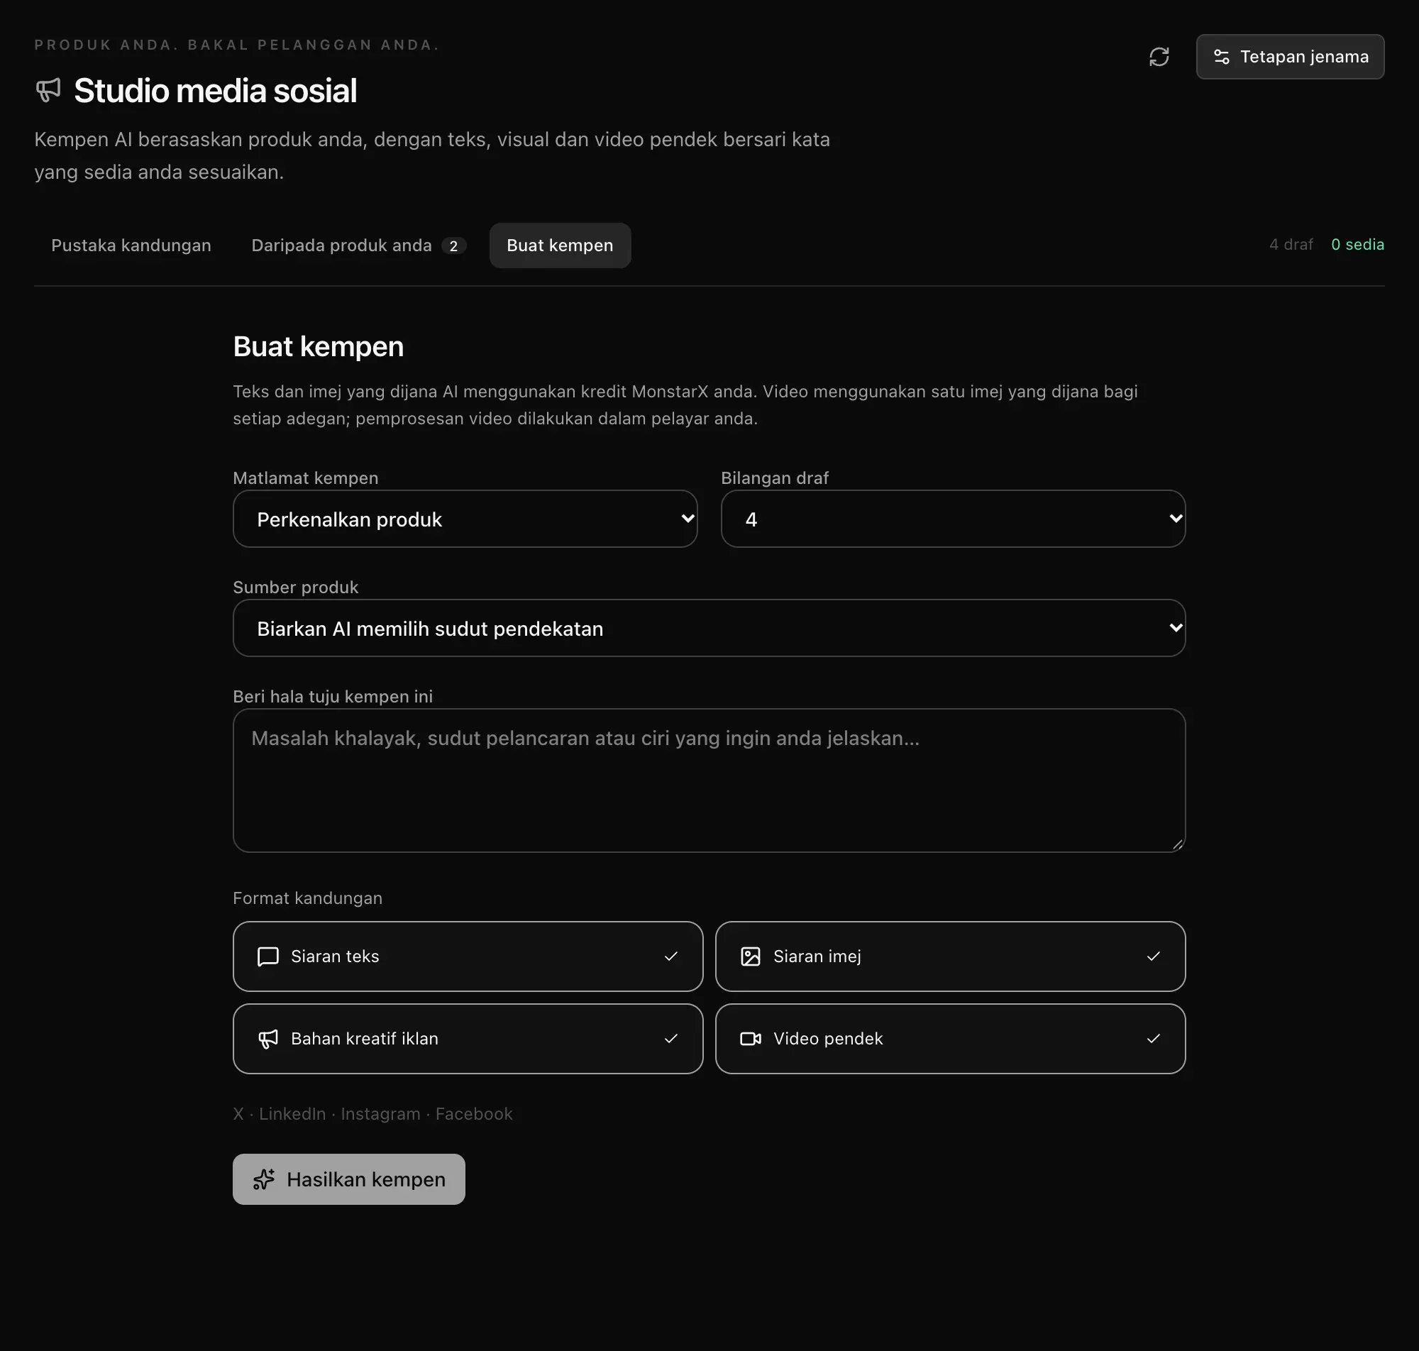This screenshot has height=1351, width=1419.
Task: Toggle the Siaran imej format
Action: pos(950,956)
